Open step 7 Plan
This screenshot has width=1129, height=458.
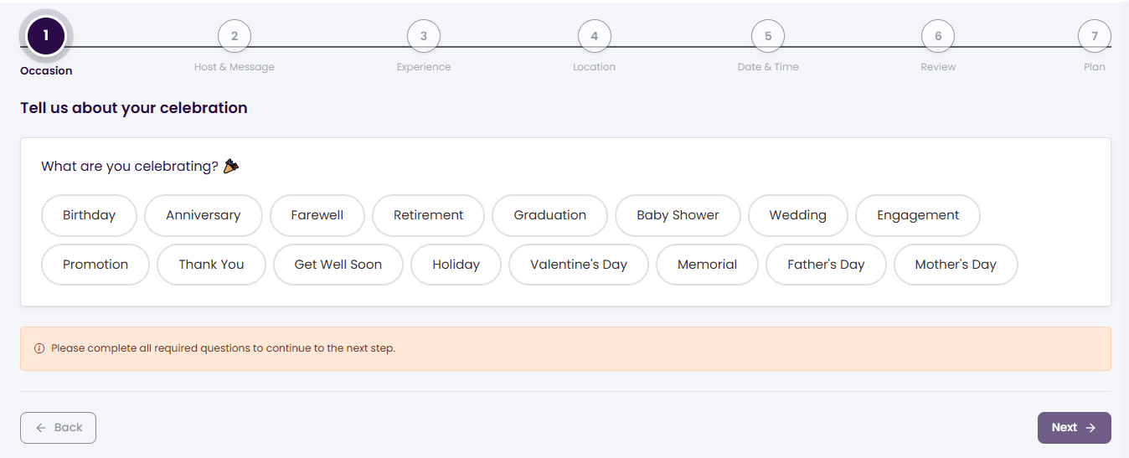click(1095, 36)
